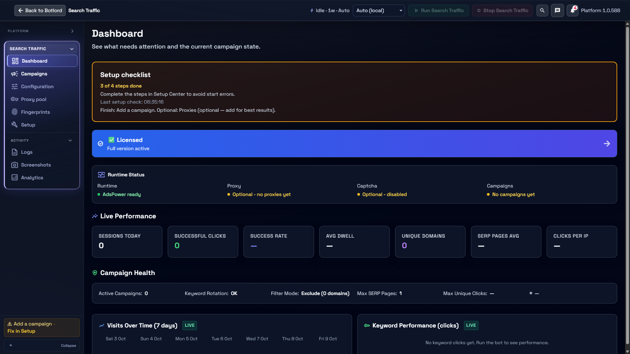Click the Configuration sliders icon
Image resolution: width=630 pixels, height=354 pixels.
click(14, 87)
